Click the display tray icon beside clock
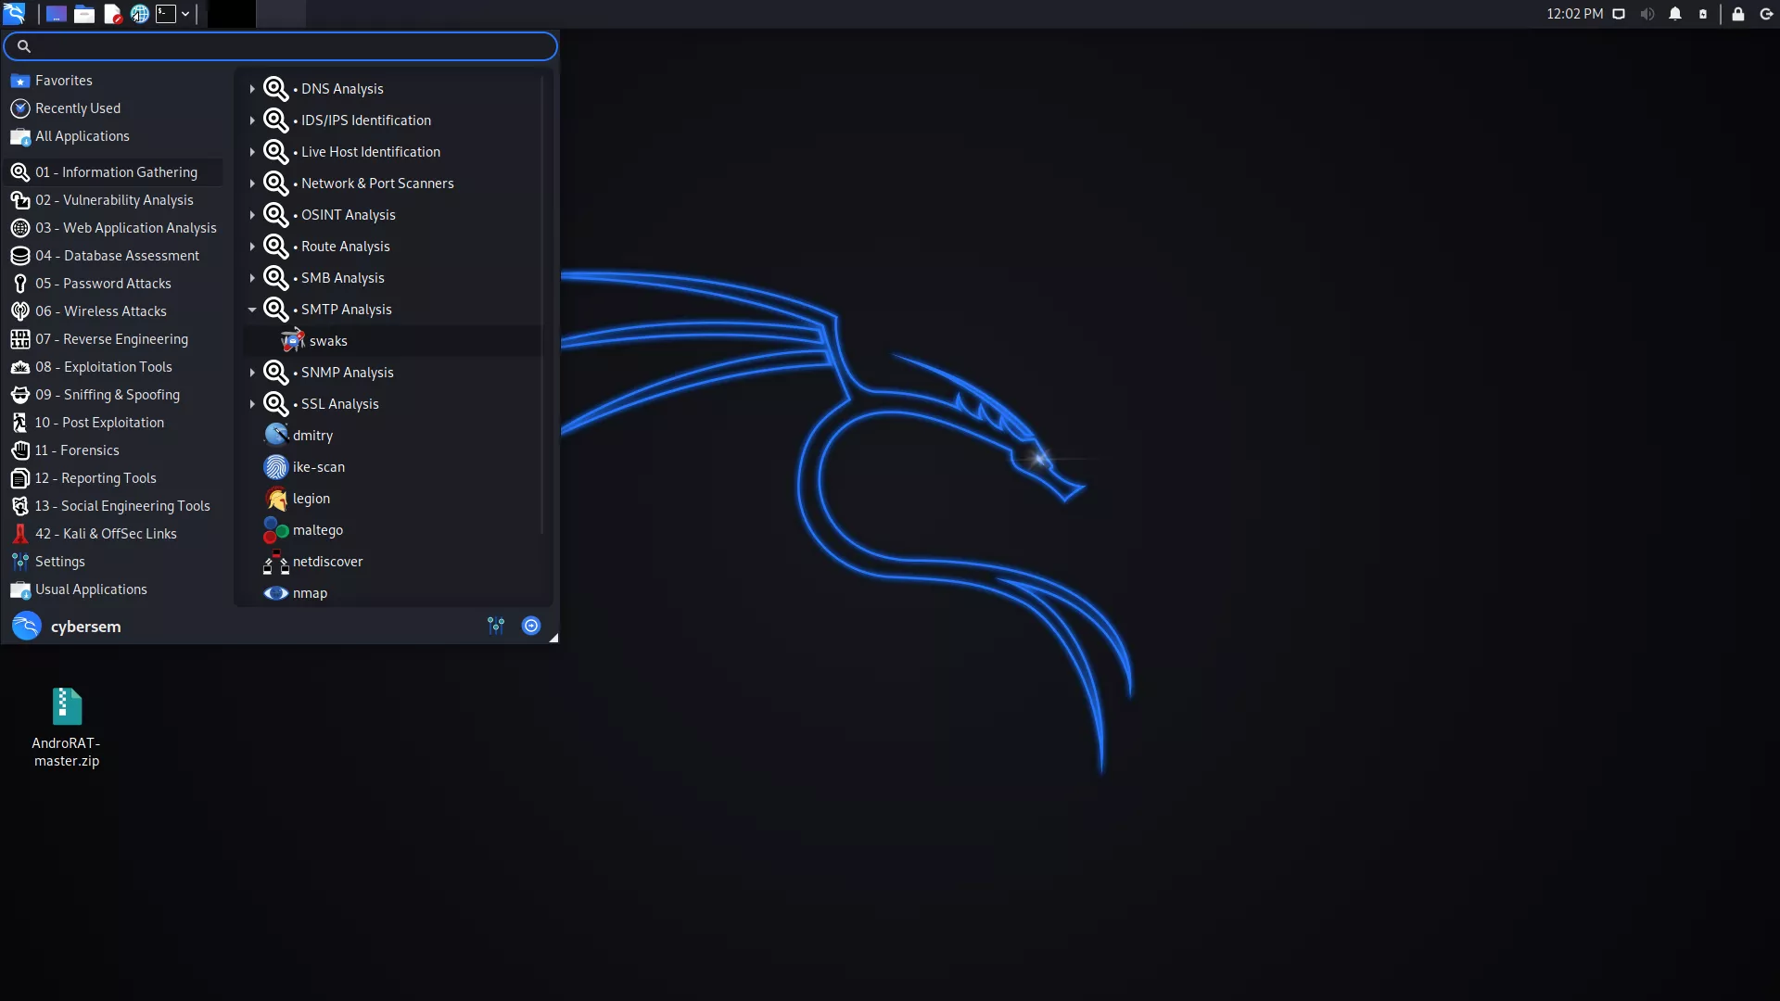The width and height of the screenshot is (1780, 1001). tap(1619, 14)
